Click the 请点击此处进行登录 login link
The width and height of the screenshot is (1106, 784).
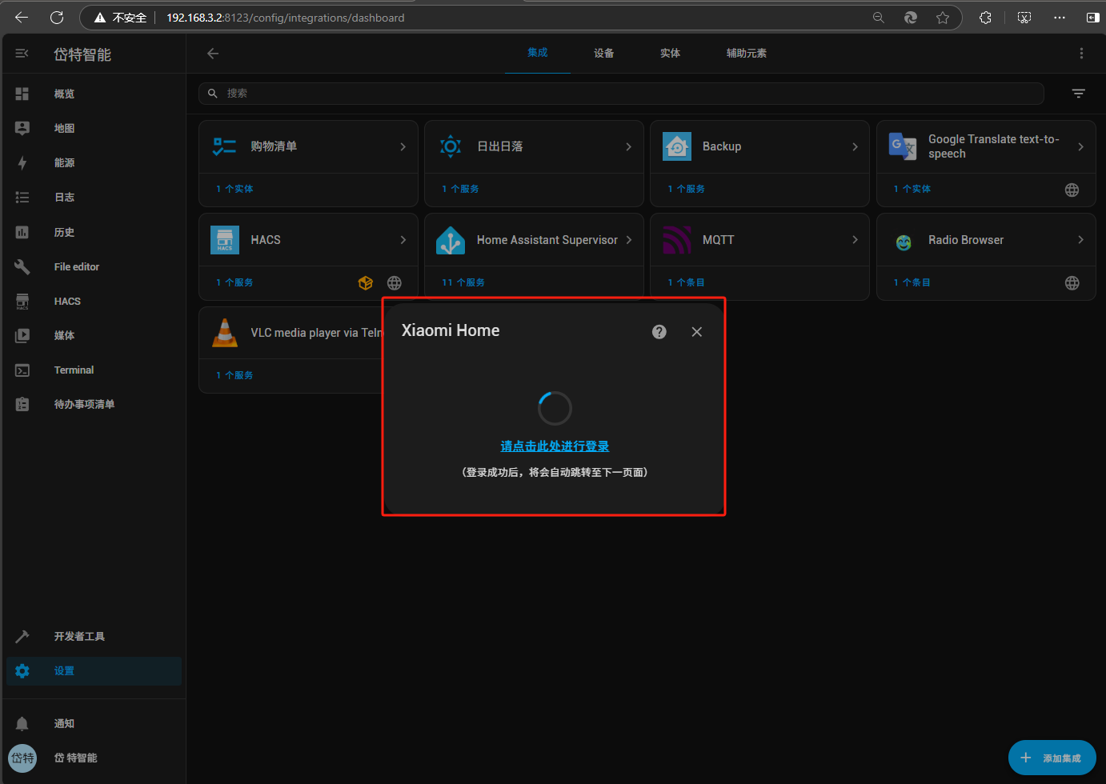pyautogui.click(x=555, y=446)
